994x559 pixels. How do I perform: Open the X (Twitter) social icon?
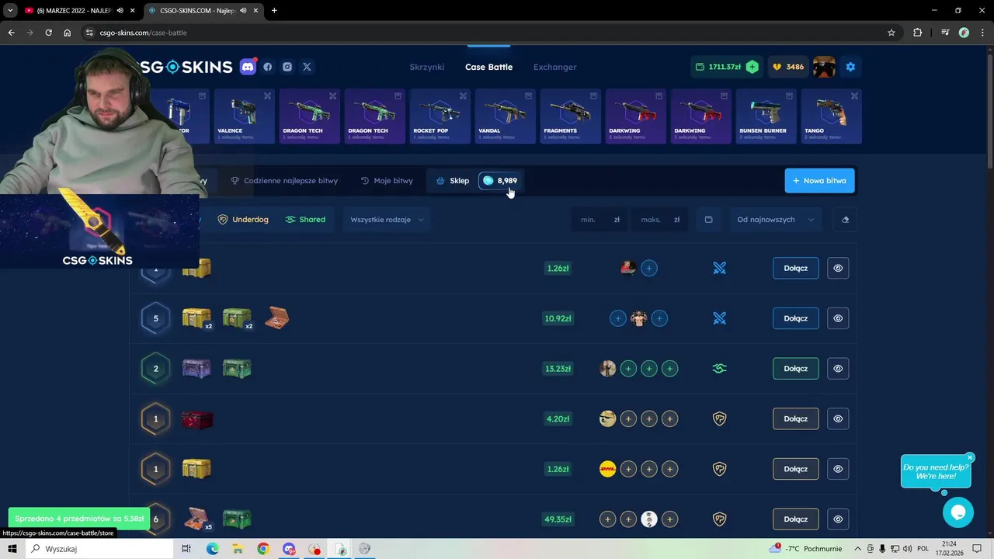[307, 67]
